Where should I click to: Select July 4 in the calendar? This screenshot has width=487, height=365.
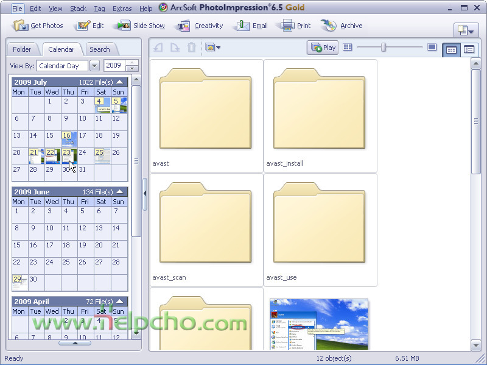[x=102, y=105]
